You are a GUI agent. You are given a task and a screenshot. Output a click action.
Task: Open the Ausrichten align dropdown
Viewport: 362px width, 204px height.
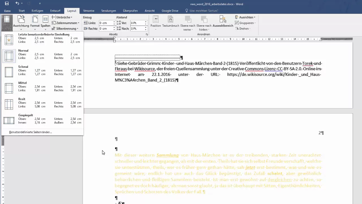point(245,17)
